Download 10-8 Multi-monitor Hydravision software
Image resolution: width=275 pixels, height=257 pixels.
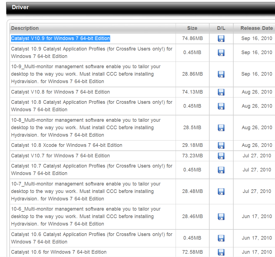tap(221, 128)
